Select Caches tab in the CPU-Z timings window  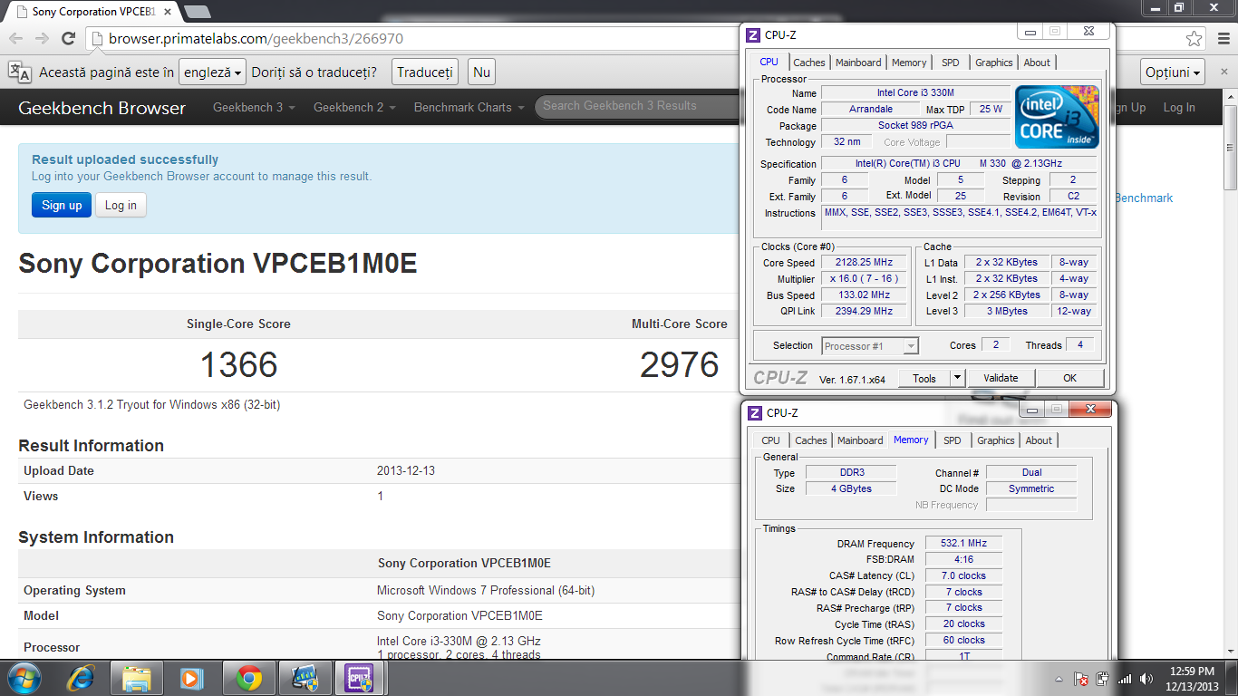click(811, 440)
